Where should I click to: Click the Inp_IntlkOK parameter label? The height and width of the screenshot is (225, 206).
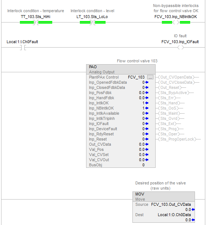[x=99, y=103]
